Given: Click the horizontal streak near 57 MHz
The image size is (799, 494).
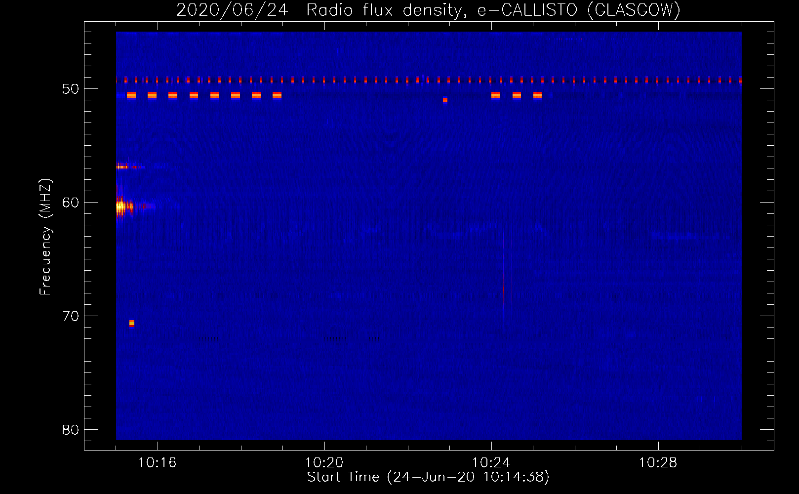Looking at the screenshot, I should (129, 167).
